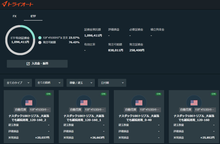Open the card title ナスダック100トリプル_大暴落でも継続運用_120-160

coord(194,118)
